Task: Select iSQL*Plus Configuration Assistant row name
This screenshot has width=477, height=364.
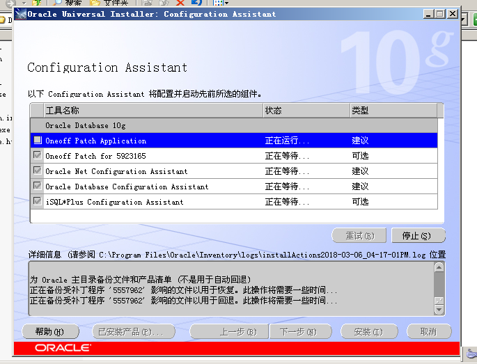Action: coord(115,202)
